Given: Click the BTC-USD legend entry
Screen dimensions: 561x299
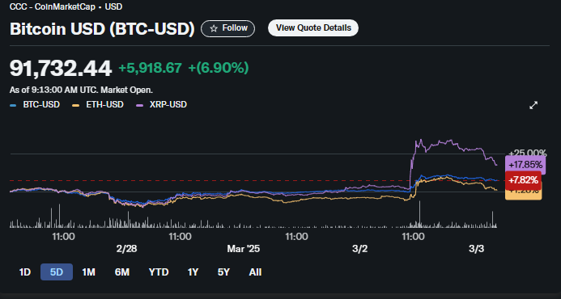Looking at the screenshot, I should pyautogui.click(x=35, y=105).
